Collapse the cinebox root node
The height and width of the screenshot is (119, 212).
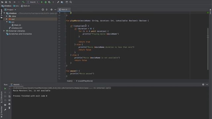(x=4, y=13)
